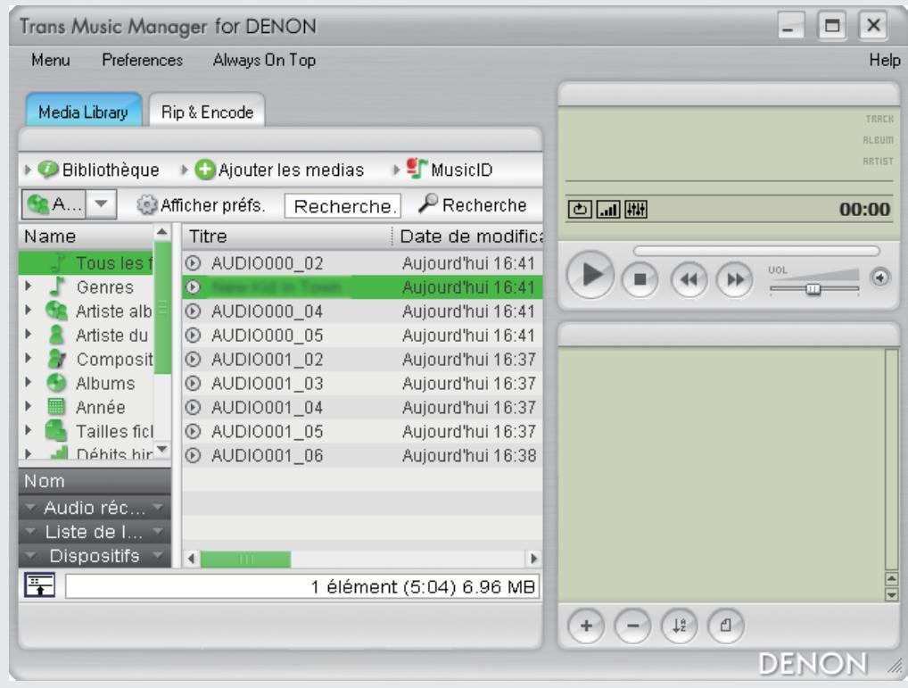Open the equalizer sliders icon
This screenshot has width=908, height=688.
tap(635, 209)
